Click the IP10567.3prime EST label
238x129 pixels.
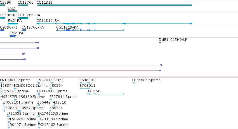[30, 108]
